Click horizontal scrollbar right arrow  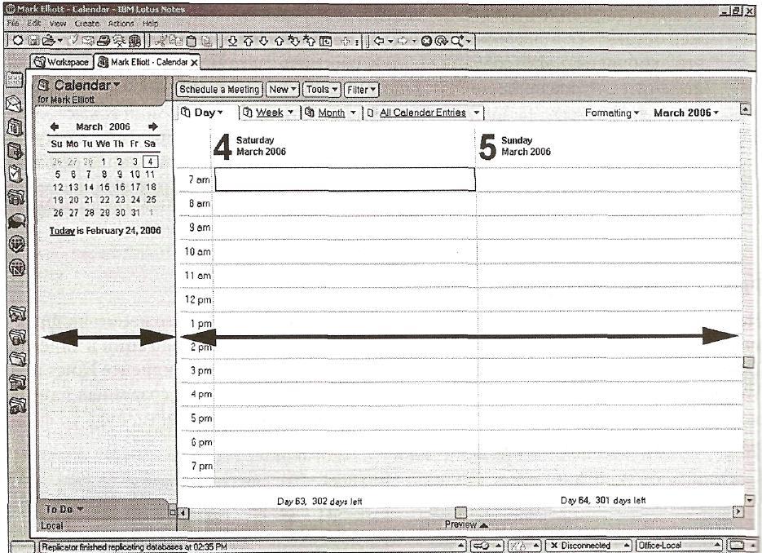(738, 511)
